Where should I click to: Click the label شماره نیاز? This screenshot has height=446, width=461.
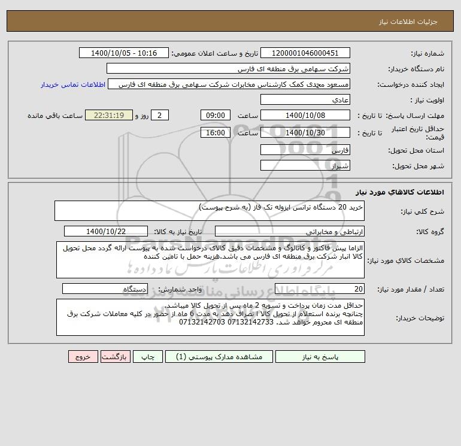[427, 53]
